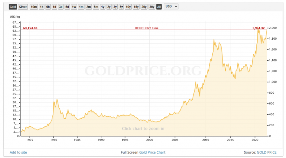286x158 pixels.
Task: Set the chart range to 6h
Action: click(x=48, y=7)
